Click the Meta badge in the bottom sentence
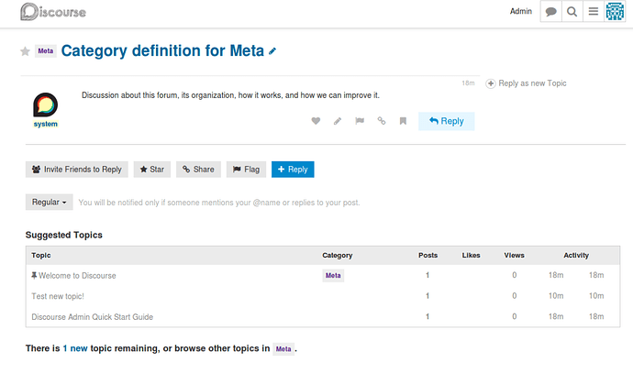Image resolution: width=633 pixels, height=374 pixels. tap(283, 348)
